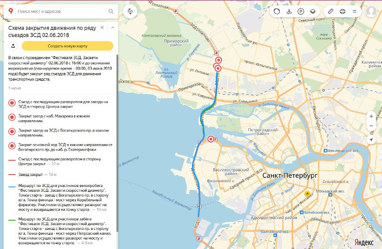The width and height of the screenshot is (382, 249).
Task: Click the 'парк Сосновка' map label
Action: 324,36
